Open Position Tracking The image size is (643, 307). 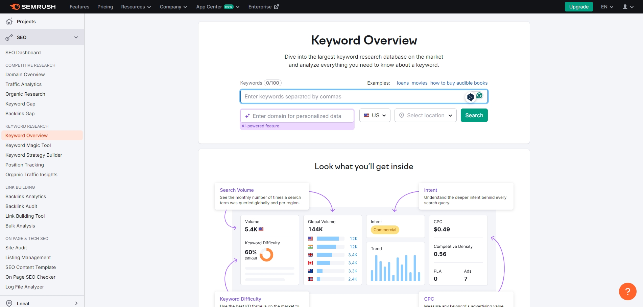[x=25, y=165]
